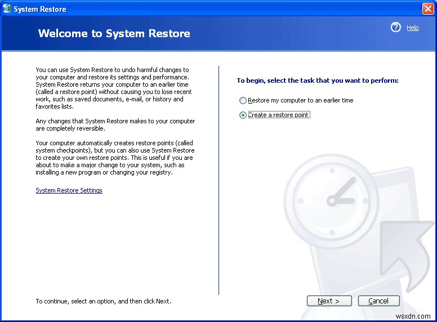Click the System Restore title bar icon
Viewport: 437px width, 322px height.
(7, 8)
